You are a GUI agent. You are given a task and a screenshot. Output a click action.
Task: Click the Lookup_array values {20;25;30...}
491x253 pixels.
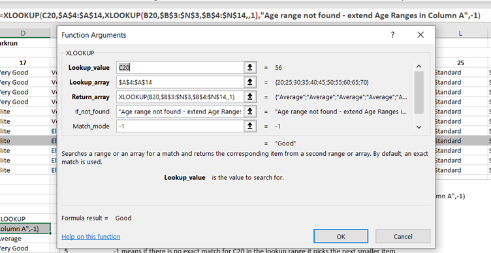pyautogui.click(x=322, y=82)
